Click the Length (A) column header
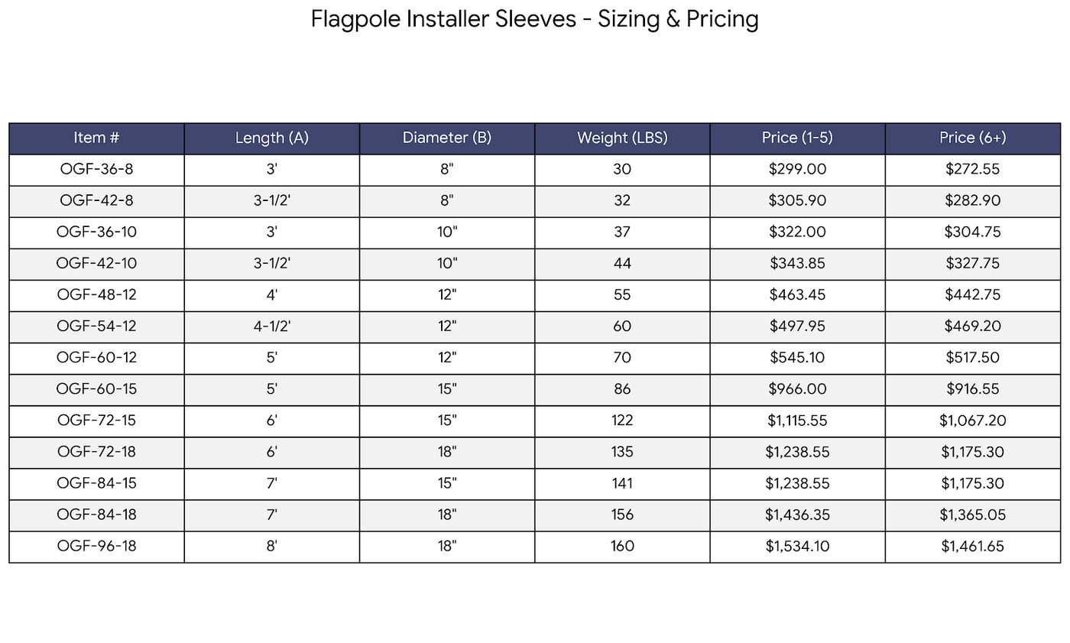1070x643 pixels. tap(271, 138)
